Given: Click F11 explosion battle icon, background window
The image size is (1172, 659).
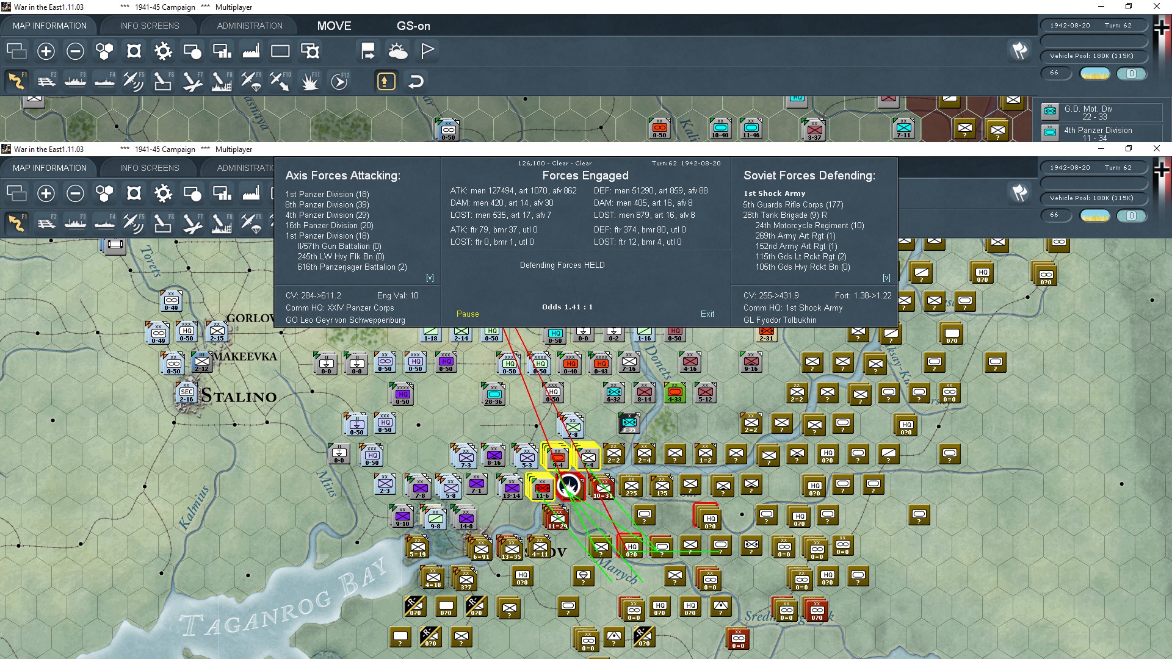Looking at the screenshot, I should [x=309, y=81].
